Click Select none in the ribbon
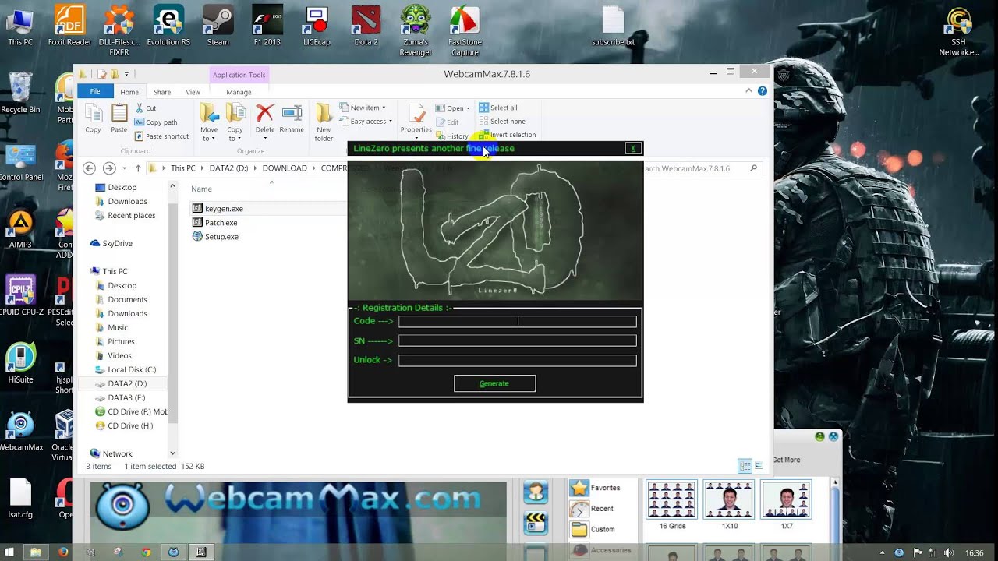 pyautogui.click(x=501, y=122)
